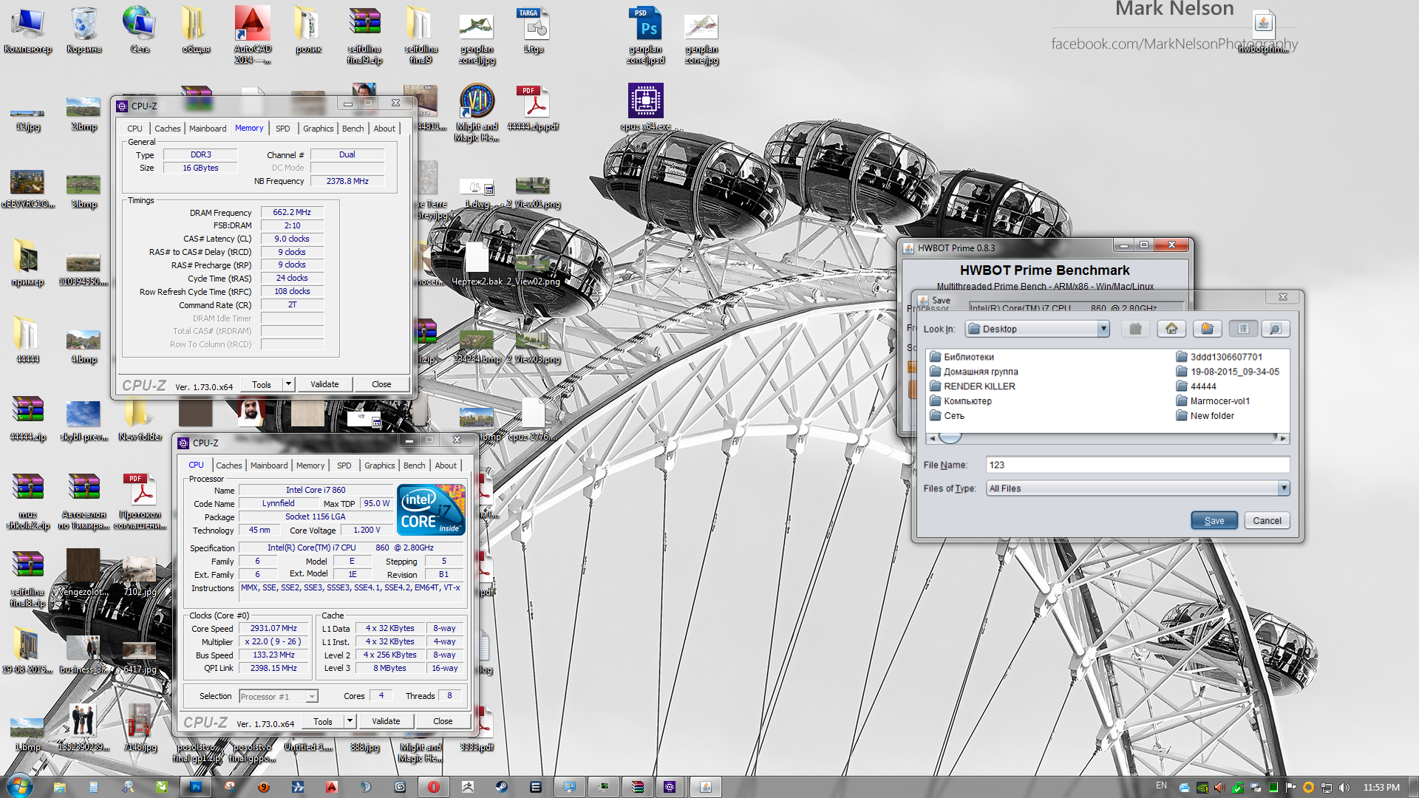This screenshot has width=1419, height=798.
Task: Open upper Might and Magic desktop shortcut
Action: point(477,111)
